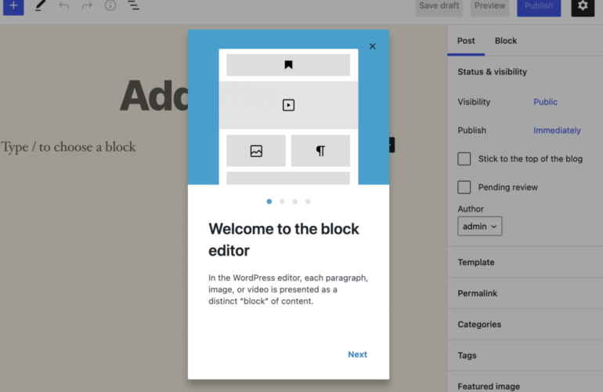Check Stick to the top of the blog
Screen dimensions: 603x392
coord(464,158)
